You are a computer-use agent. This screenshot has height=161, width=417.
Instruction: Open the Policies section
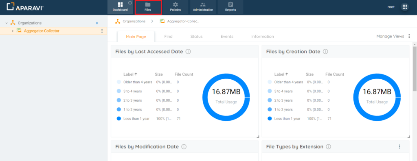coord(175,7)
